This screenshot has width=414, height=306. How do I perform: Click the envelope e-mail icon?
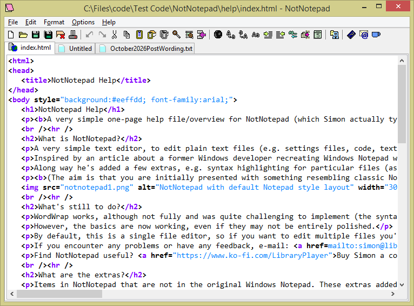pyautogui.click(x=364, y=35)
